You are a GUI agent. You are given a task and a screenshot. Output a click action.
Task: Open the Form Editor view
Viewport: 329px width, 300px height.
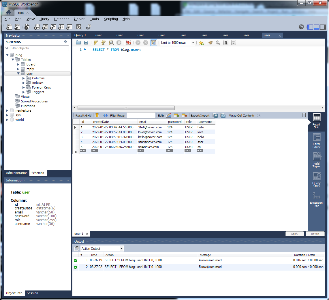coord(316,141)
